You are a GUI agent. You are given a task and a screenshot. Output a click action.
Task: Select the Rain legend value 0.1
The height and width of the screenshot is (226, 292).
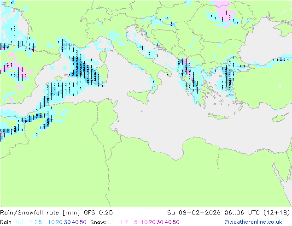[x=20, y=222]
